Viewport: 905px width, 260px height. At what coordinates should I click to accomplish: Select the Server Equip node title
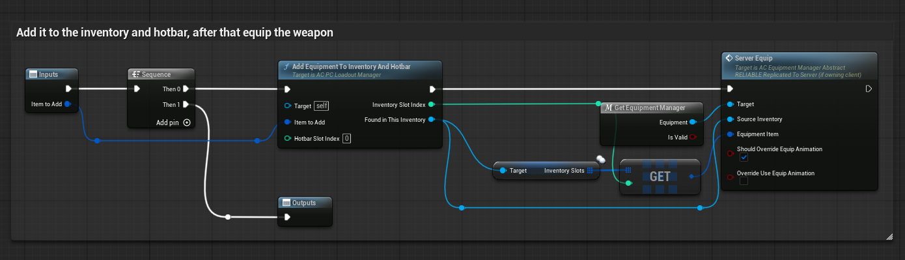tap(753, 59)
